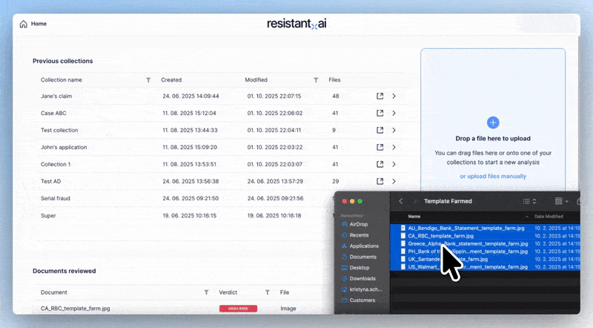Filter collections by Collection name
Image resolution: width=593 pixels, height=328 pixels.
pyautogui.click(x=148, y=80)
